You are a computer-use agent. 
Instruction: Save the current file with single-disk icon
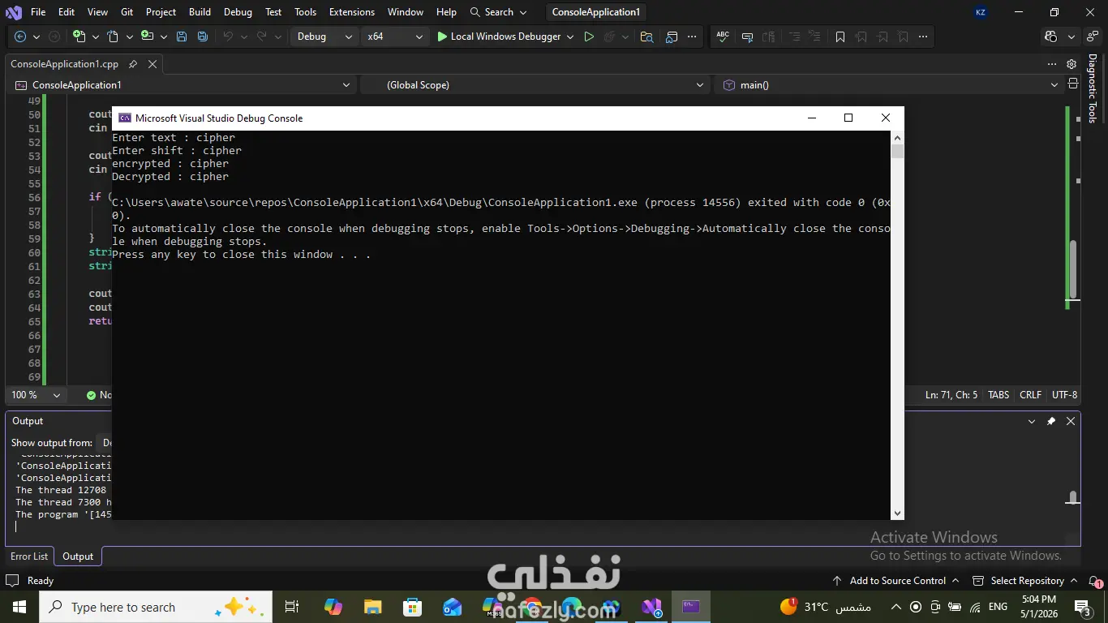coord(182,37)
